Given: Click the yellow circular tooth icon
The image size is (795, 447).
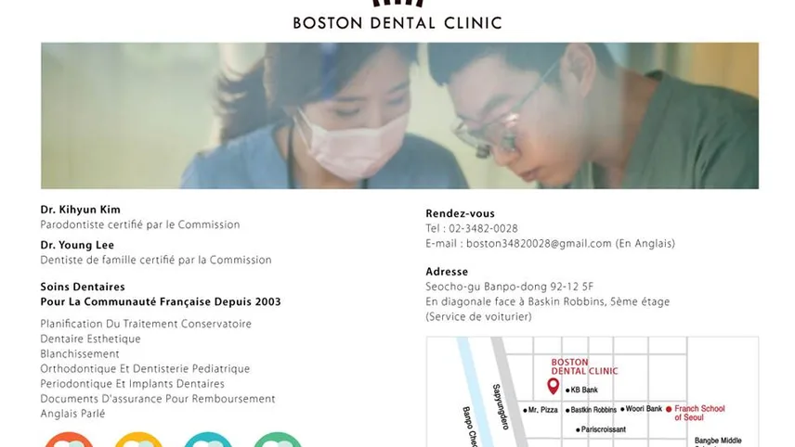Looking at the screenshot, I should (138, 440).
